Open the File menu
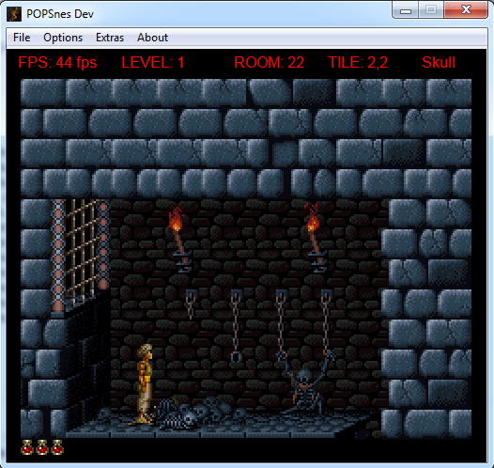The image size is (494, 468). point(22,38)
